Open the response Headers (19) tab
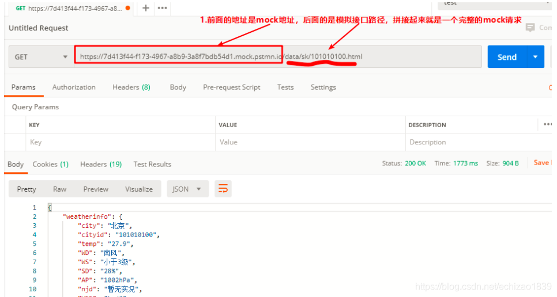The width and height of the screenshot is (557, 297). pyautogui.click(x=101, y=164)
